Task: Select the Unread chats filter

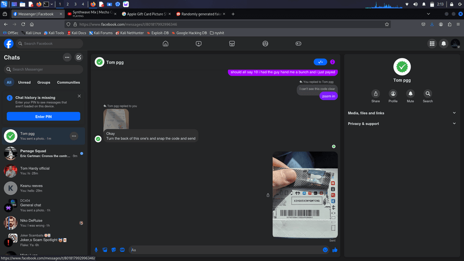Action: tap(24, 82)
